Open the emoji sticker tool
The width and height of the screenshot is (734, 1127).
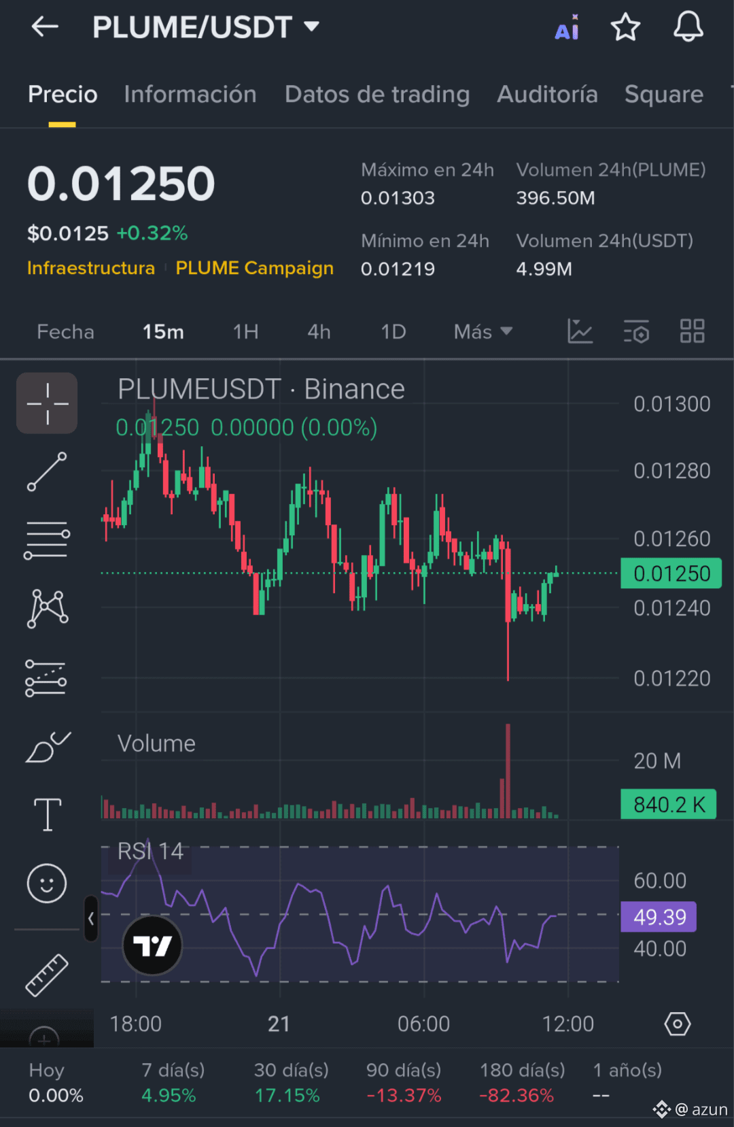pos(47,884)
